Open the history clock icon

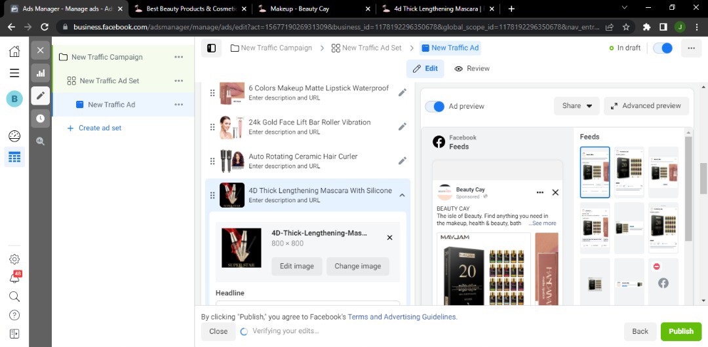[x=40, y=119]
